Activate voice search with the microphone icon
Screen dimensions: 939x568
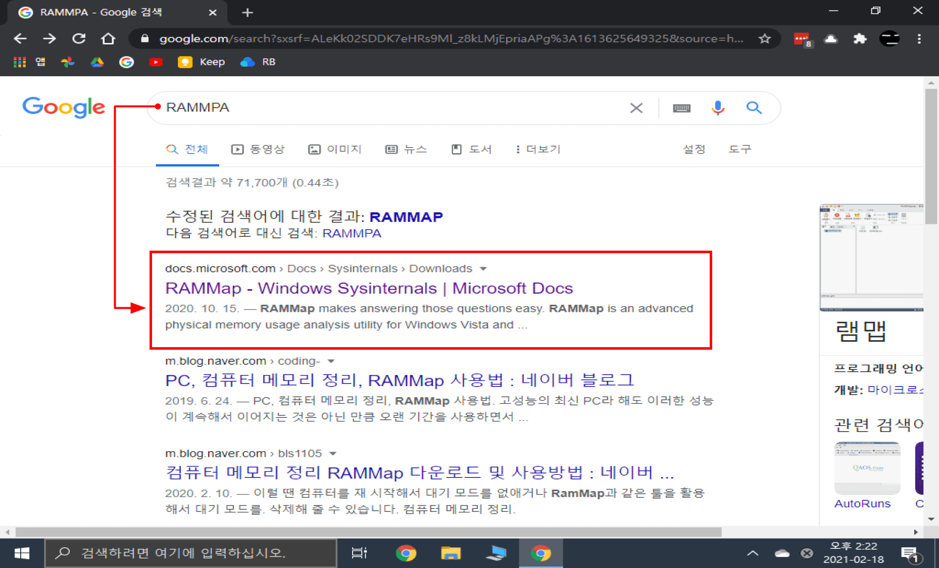click(717, 108)
